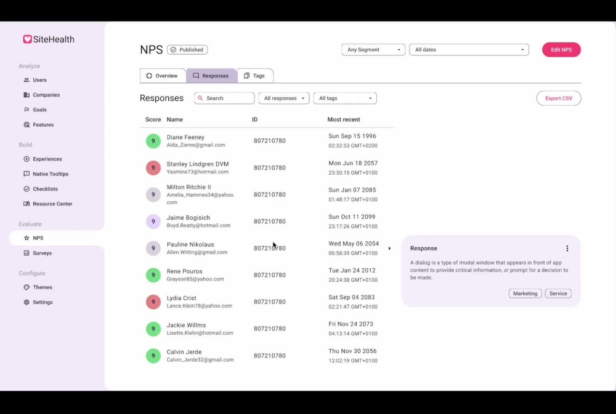The width and height of the screenshot is (616, 414).
Task: Open Native Tooltips section
Action: (x=46, y=174)
